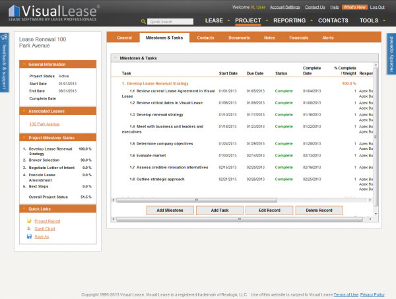This screenshot has width=396, height=299.
Task: Expand the TOOLS dropdown arrow
Action: click(384, 20)
